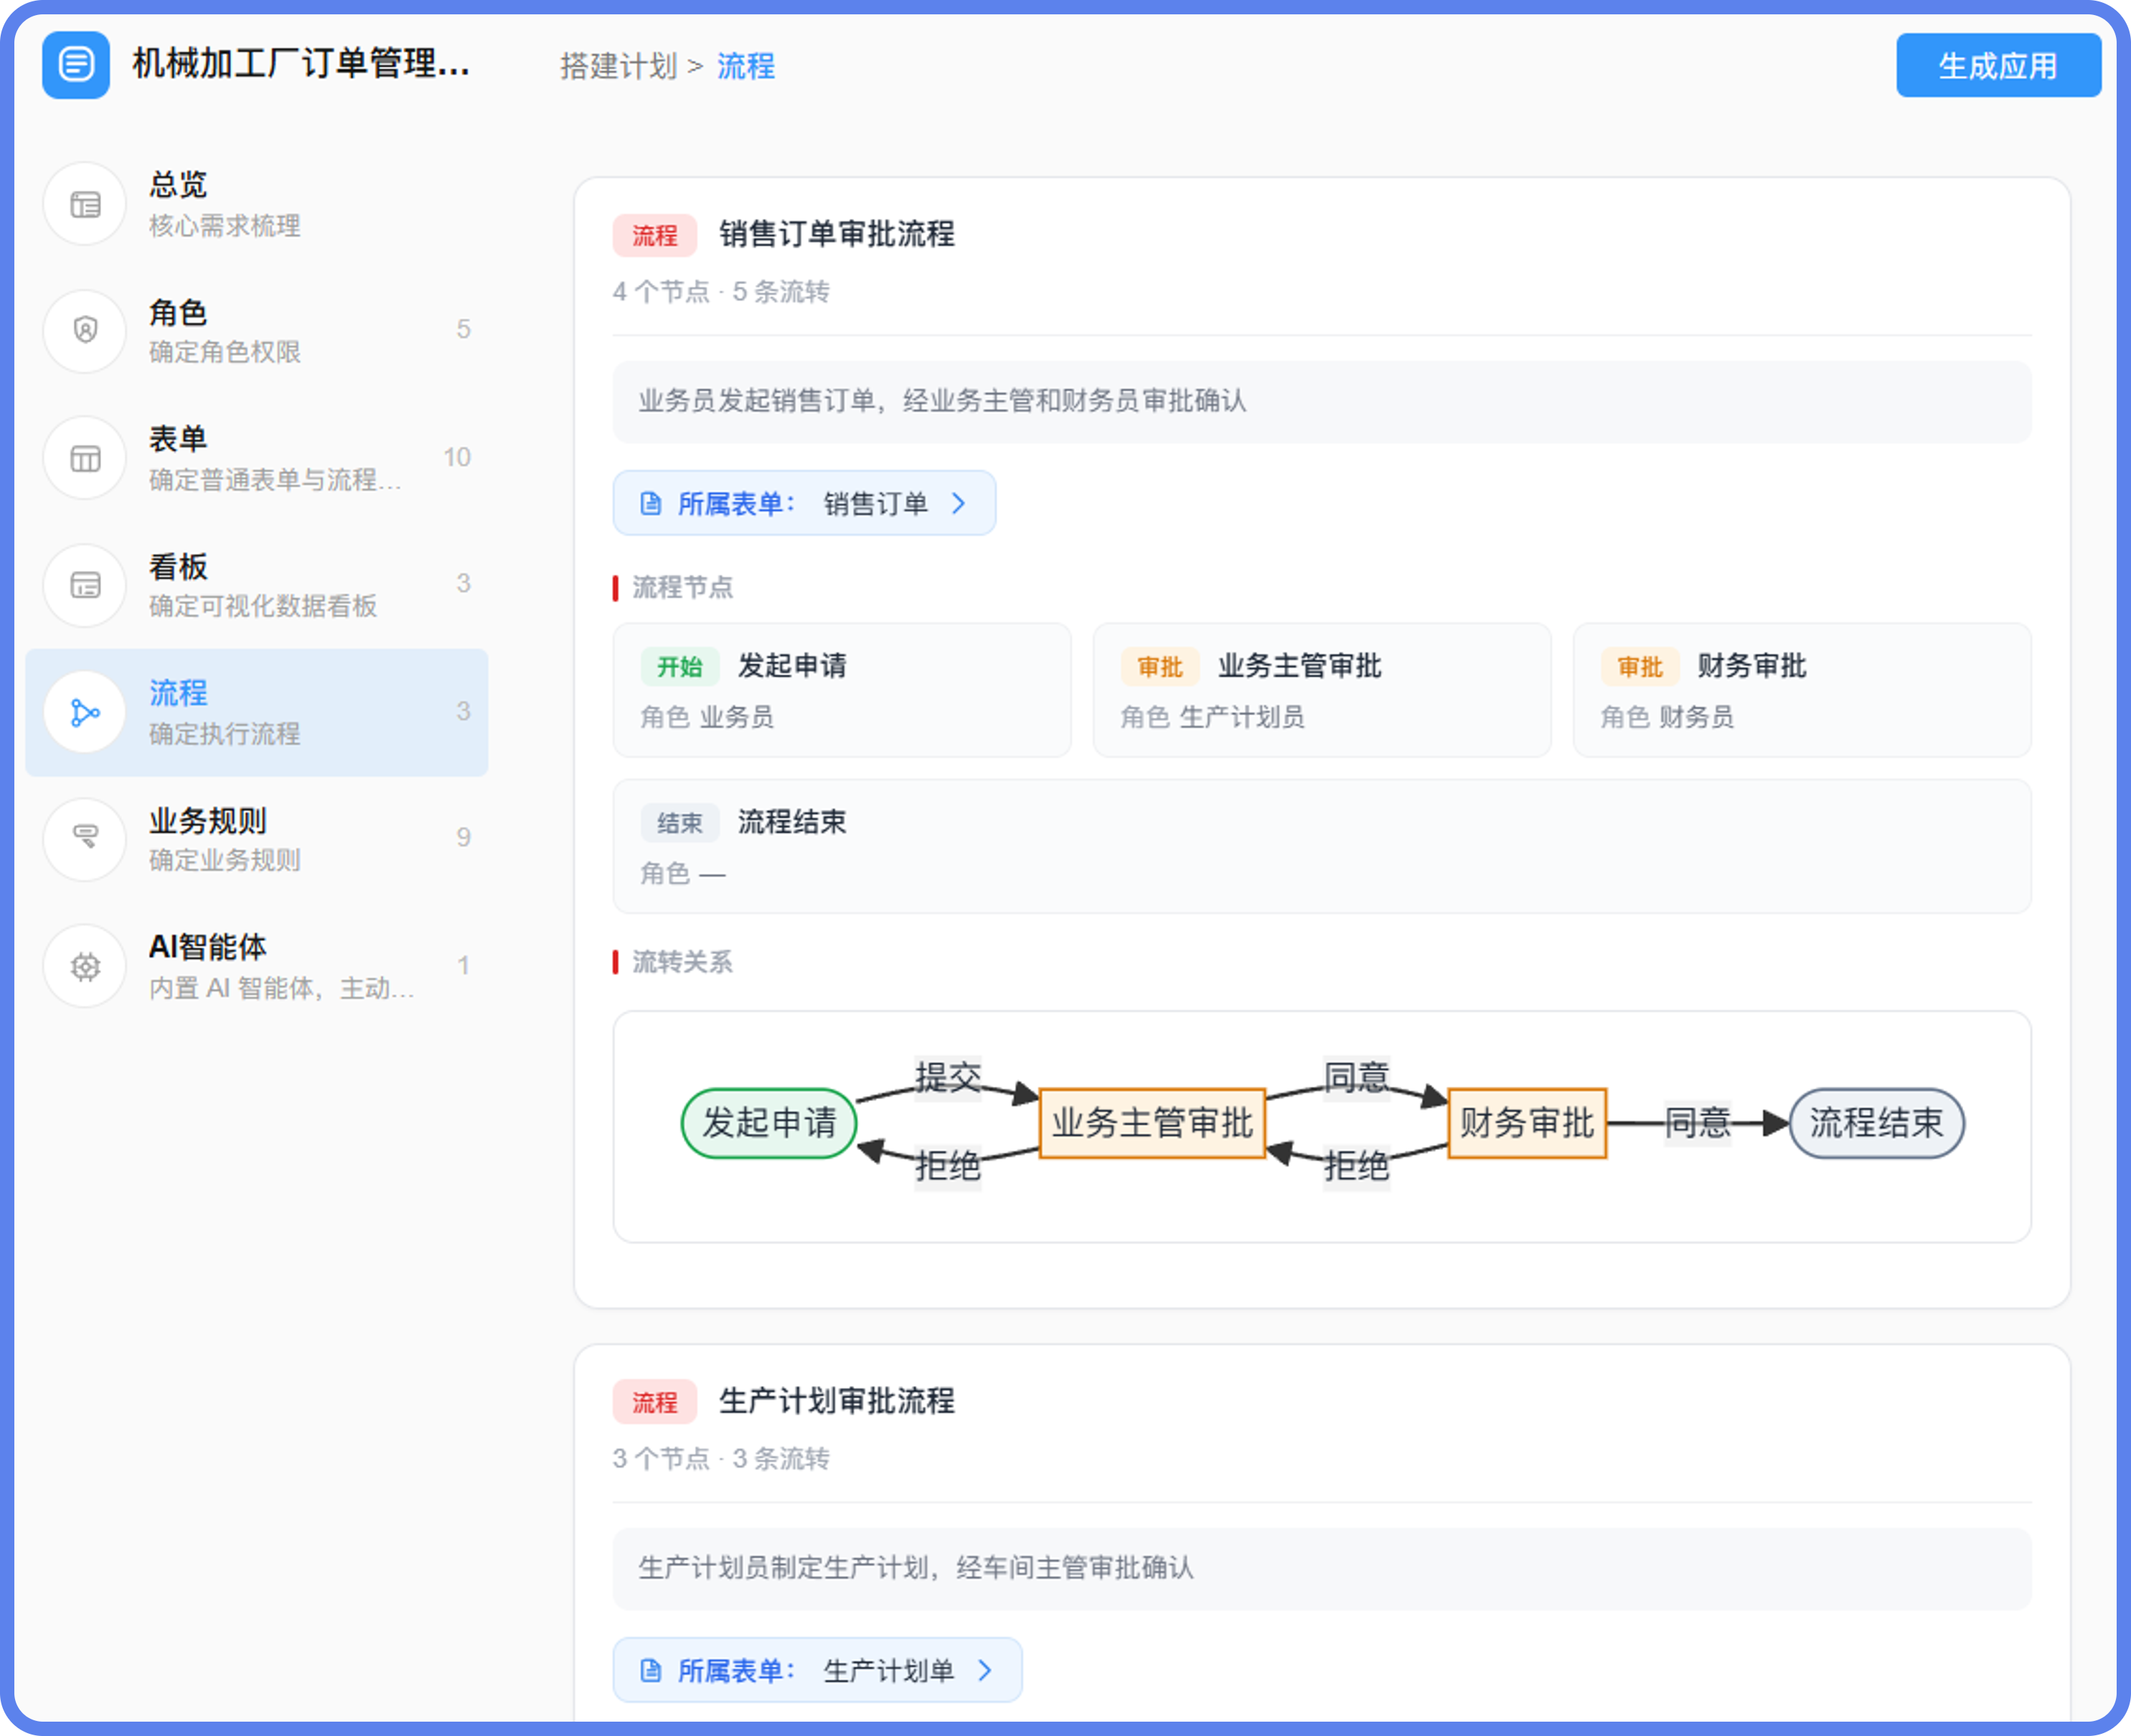Image resolution: width=2131 pixels, height=1736 pixels.
Task: Expand chevron next to 销售订单 form link
Action: pyautogui.click(x=959, y=503)
